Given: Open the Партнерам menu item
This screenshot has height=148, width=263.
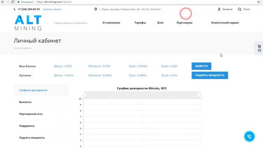Looking at the screenshot, I should pyautogui.click(x=185, y=23).
